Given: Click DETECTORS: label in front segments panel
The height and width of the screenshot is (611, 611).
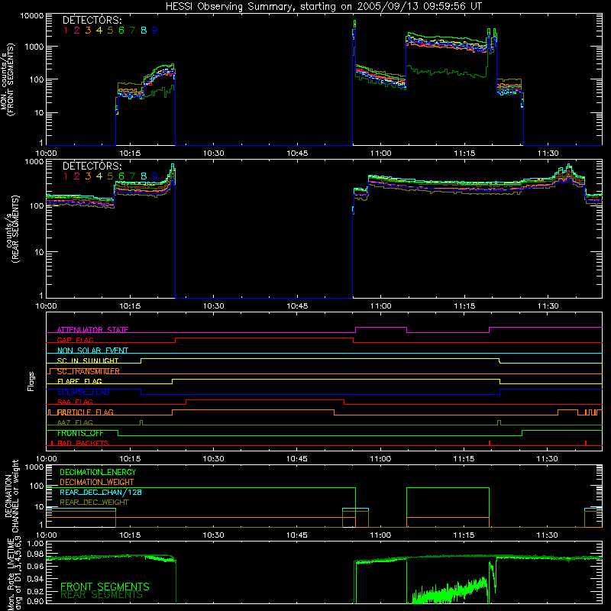Looking at the screenshot, I should click(92, 21).
